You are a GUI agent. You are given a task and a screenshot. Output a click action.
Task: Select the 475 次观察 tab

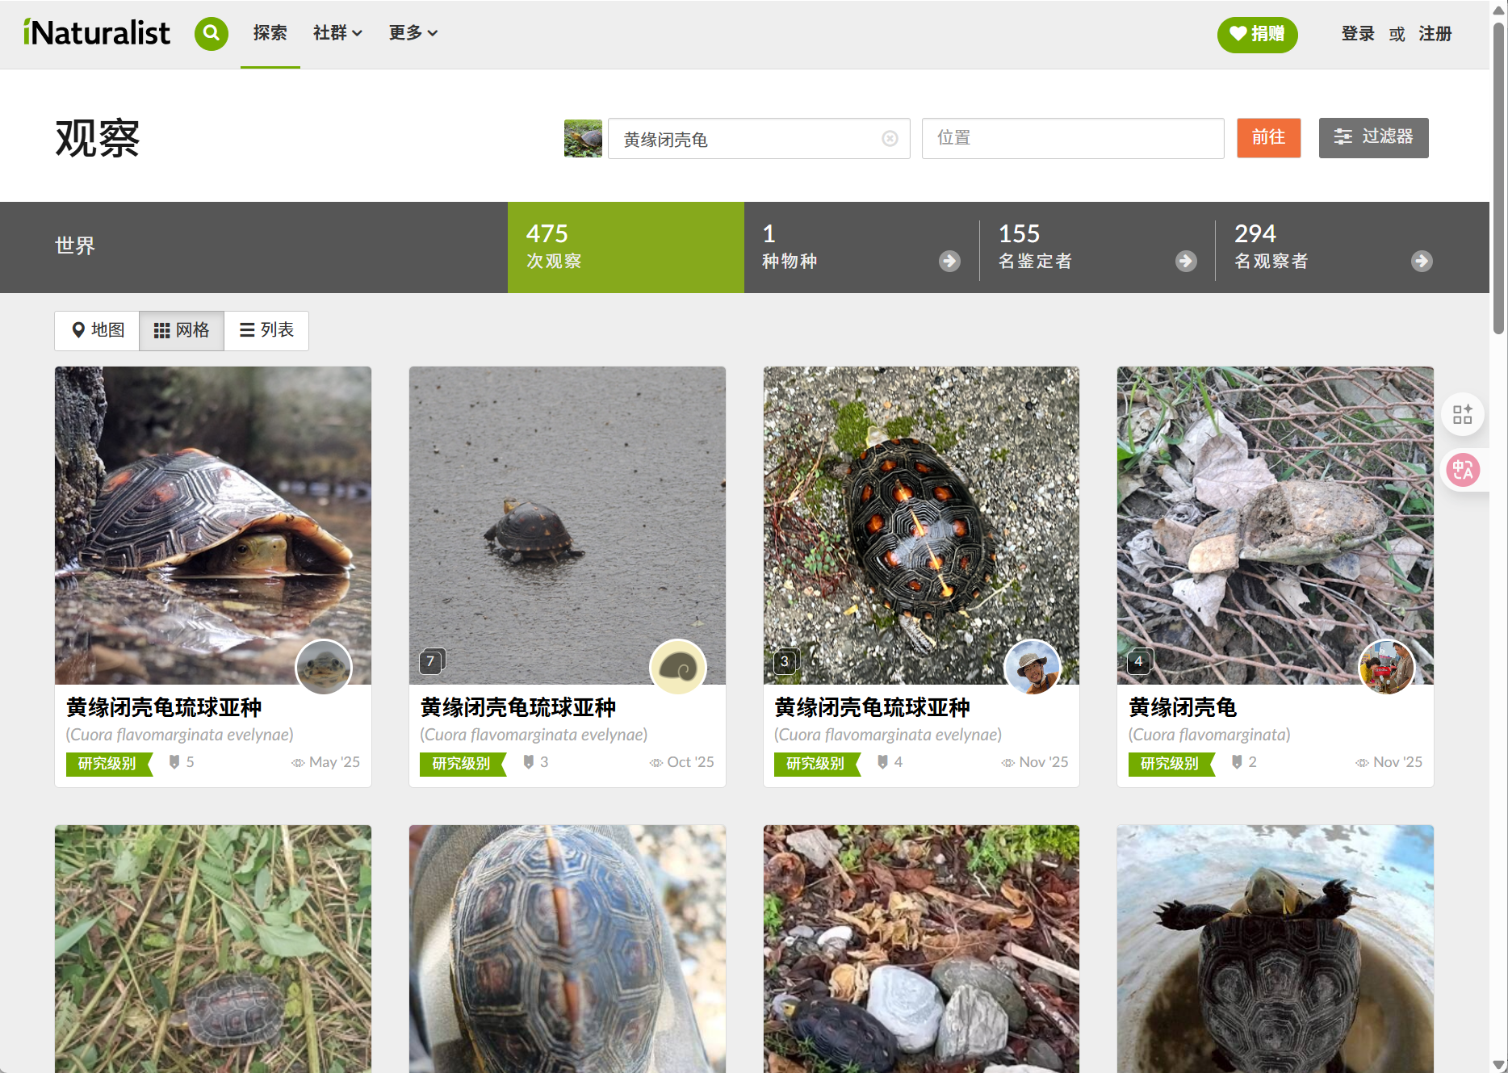pyautogui.click(x=626, y=246)
